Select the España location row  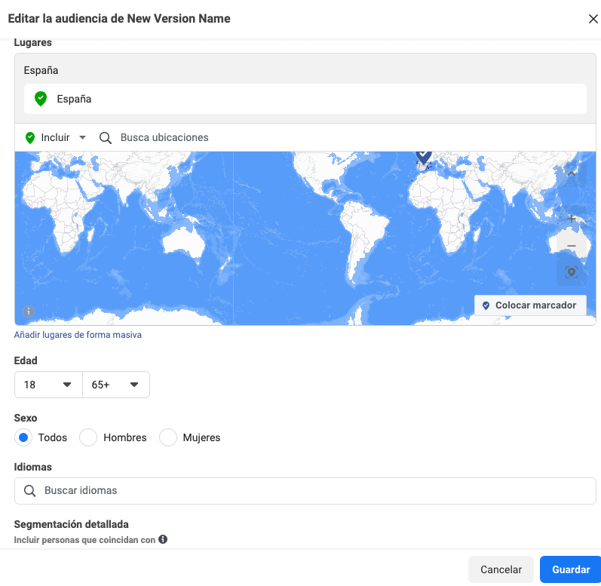[305, 99]
